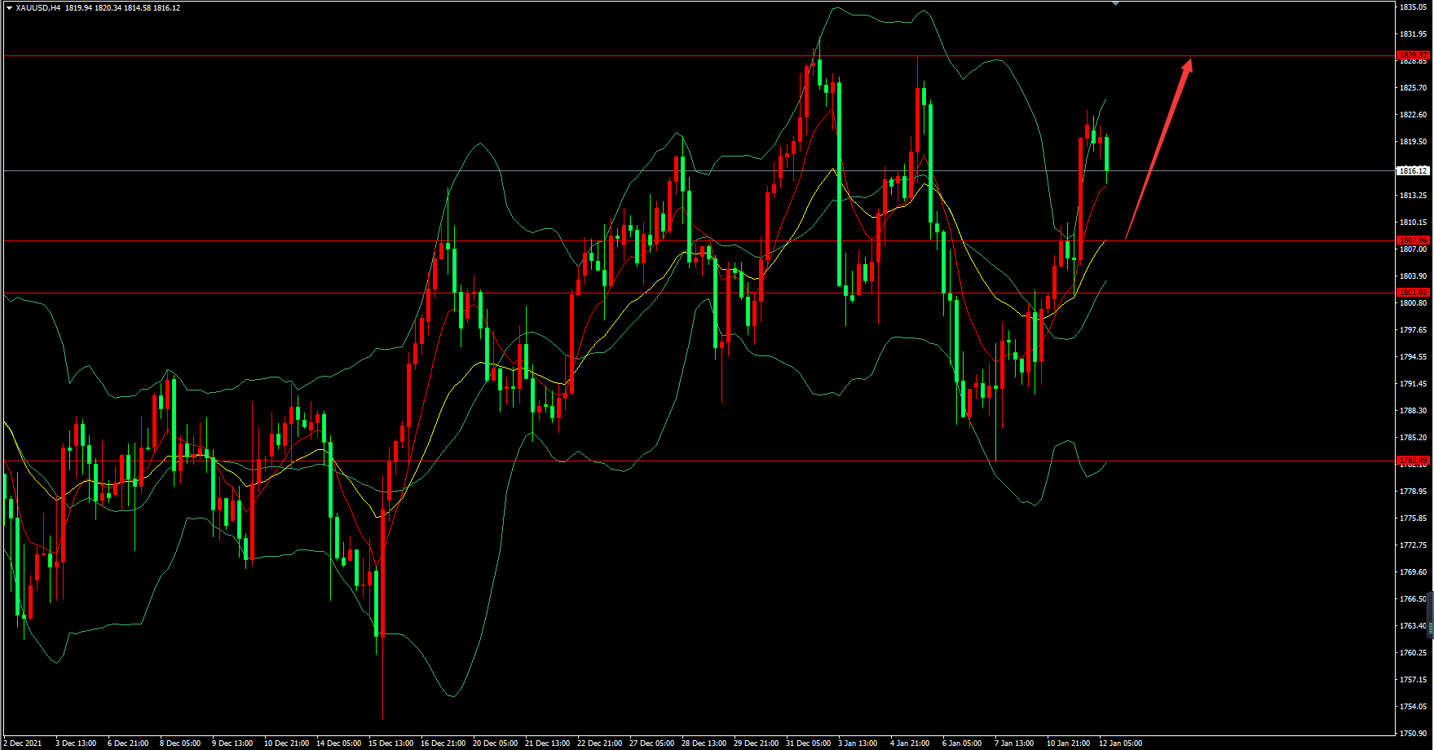Click the 15 Dec 13:00 time label

[x=391, y=743]
